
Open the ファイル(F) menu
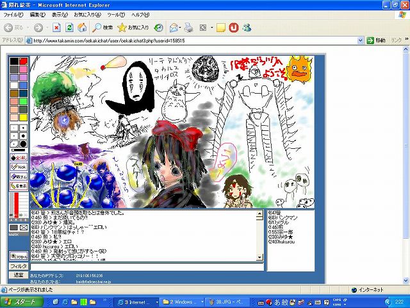(13, 15)
